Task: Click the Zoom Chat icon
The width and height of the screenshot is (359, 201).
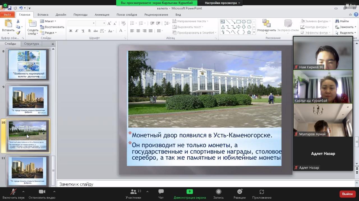Action: [161, 192]
